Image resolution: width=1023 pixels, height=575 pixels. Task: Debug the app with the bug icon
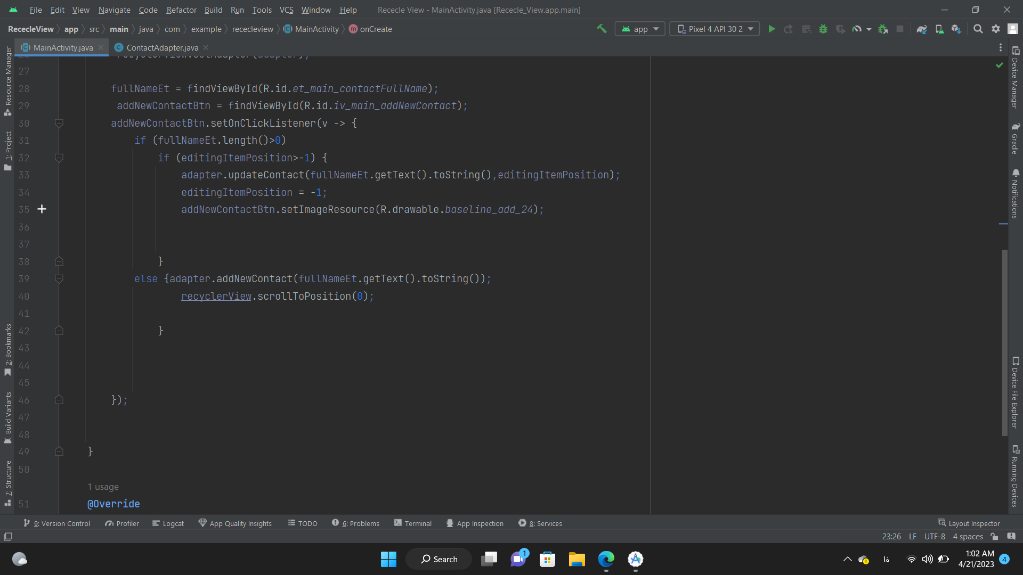(x=823, y=29)
